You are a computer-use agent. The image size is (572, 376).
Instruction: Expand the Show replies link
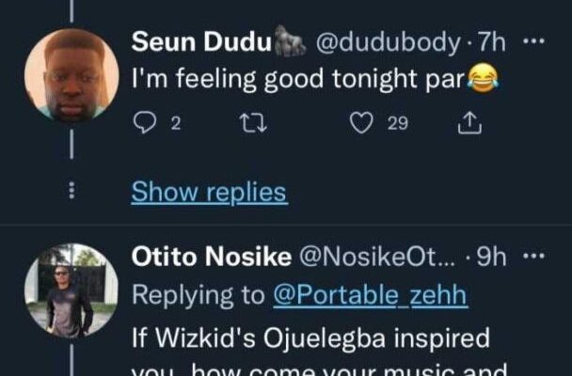click(x=208, y=192)
